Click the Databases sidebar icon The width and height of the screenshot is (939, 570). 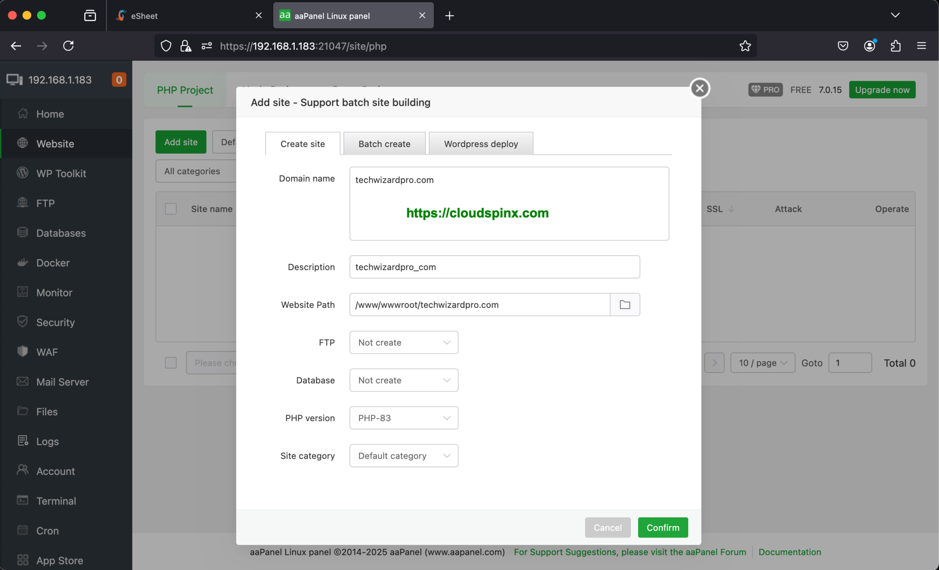(22, 233)
